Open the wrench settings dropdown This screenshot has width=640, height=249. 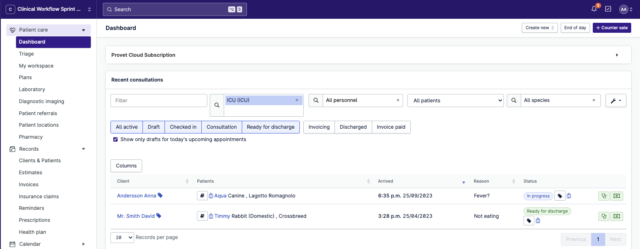coord(616,101)
